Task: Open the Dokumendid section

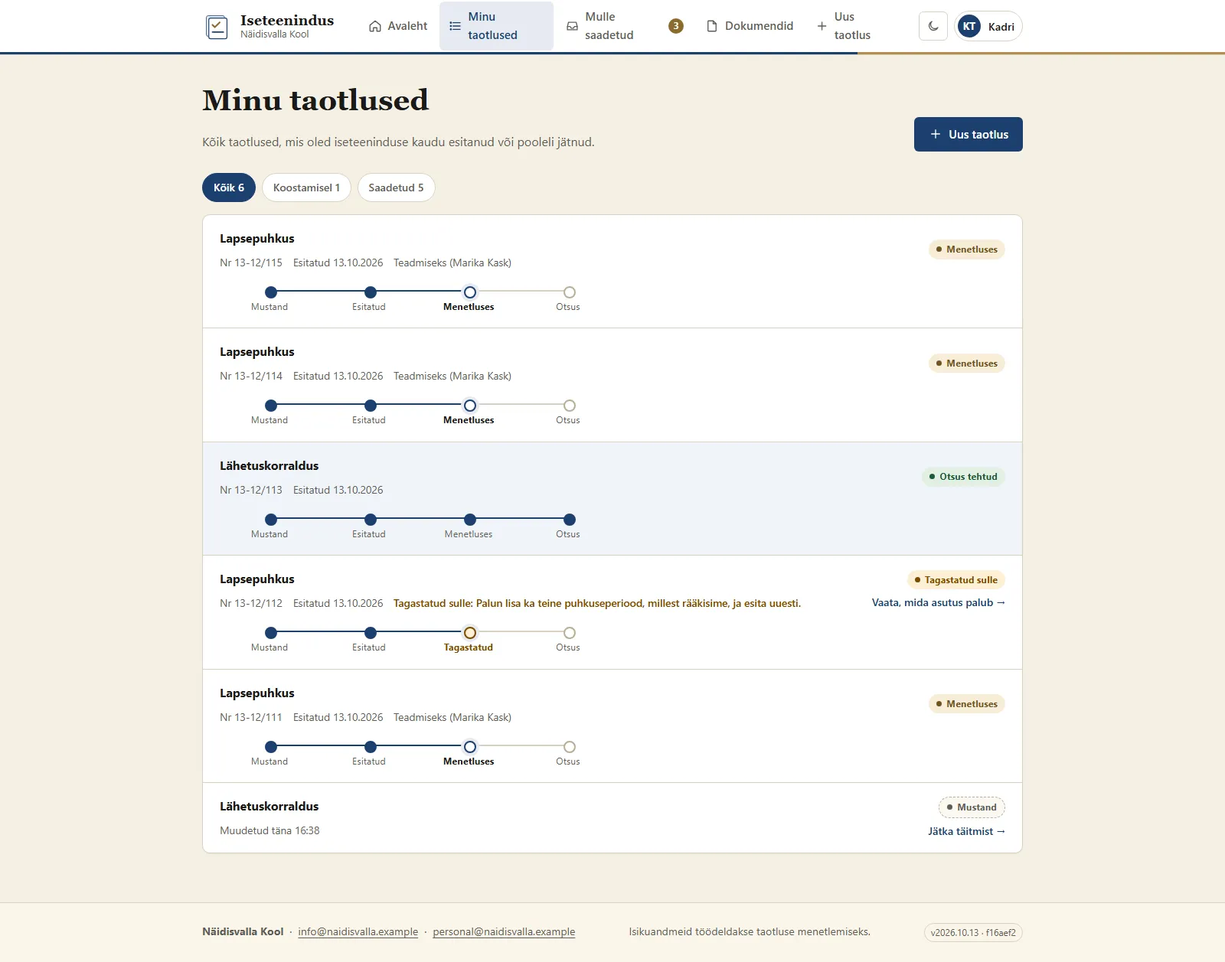Action: tap(750, 26)
